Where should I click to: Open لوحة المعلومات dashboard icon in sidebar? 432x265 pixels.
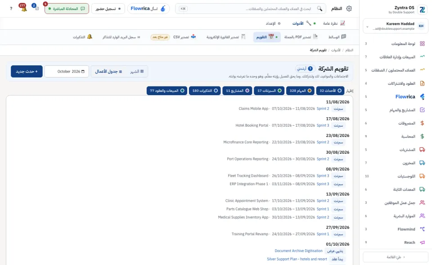point(422,44)
